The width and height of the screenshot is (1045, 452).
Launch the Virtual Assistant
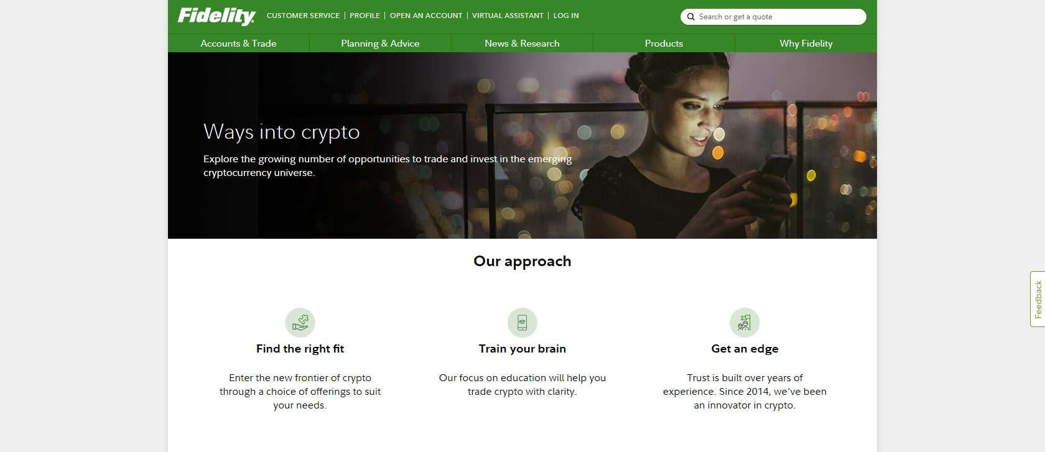508,16
